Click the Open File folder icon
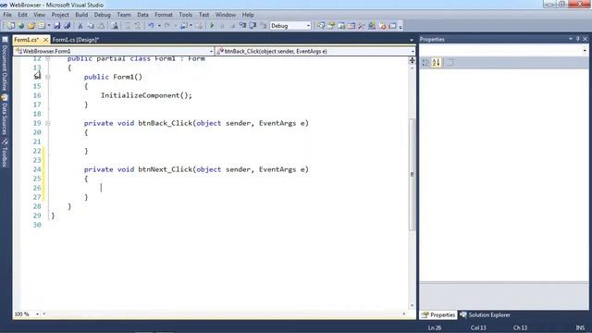592x333 pixels. coord(31,26)
